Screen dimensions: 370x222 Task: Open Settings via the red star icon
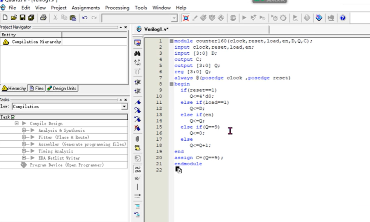tap(186, 18)
